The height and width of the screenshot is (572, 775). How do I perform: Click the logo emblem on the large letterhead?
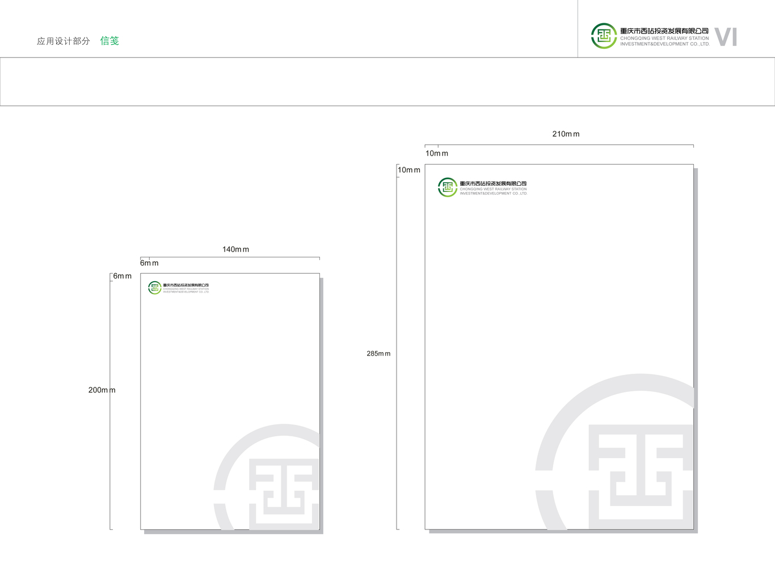[448, 187]
